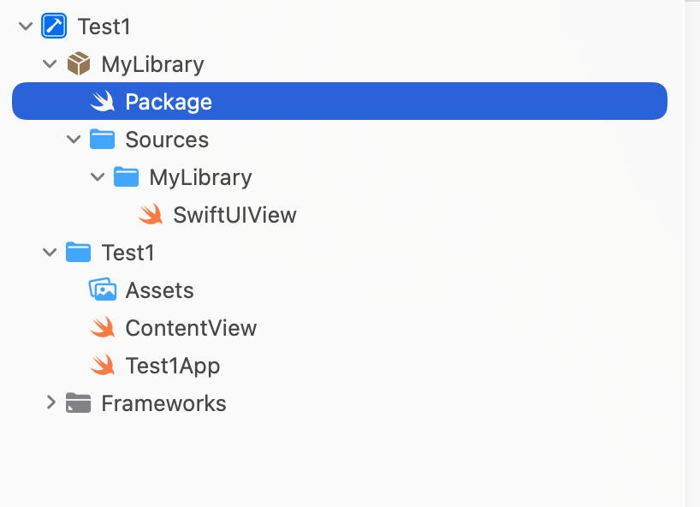Viewport: 700px width, 507px height.
Task: Click the Test1 Xcode project icon
Action: tap(54, 27)
